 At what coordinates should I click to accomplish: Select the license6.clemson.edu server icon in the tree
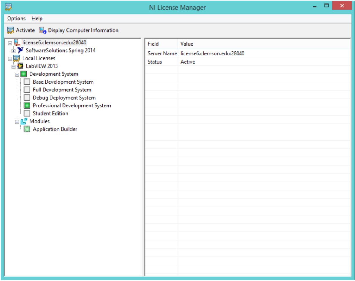[17, 43]
